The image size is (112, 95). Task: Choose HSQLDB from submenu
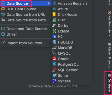[x=72, y=42]
